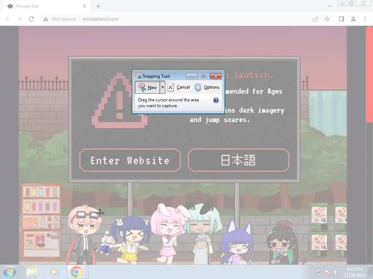The height and width of the screenshot is (279, 373).
Task: Click the pixel warning triangle image
Action: pos(119,101)
